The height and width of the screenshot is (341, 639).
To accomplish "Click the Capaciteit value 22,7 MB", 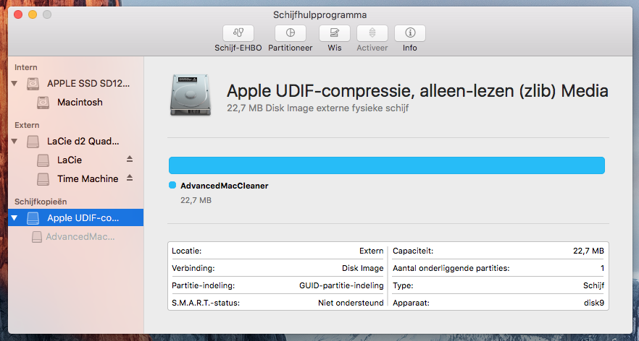I will tap(588, 251).
